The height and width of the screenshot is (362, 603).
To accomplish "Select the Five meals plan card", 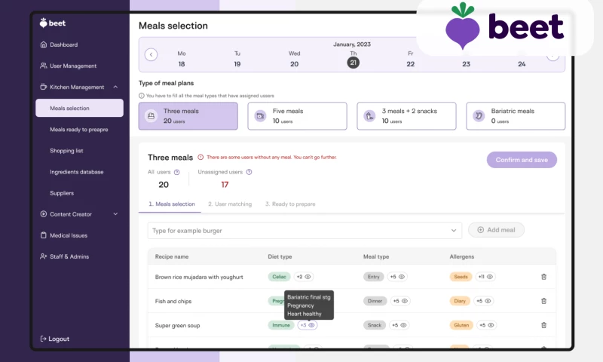I will pos(297,116).
